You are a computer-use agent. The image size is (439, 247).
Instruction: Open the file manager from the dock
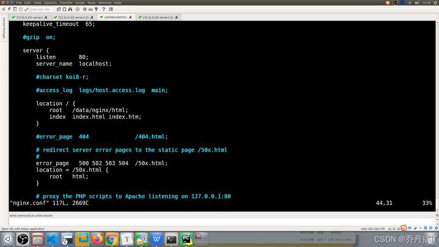(38, 239)
